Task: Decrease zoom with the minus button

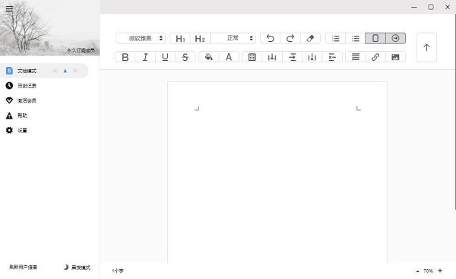Action: click(x=417, y=271)
